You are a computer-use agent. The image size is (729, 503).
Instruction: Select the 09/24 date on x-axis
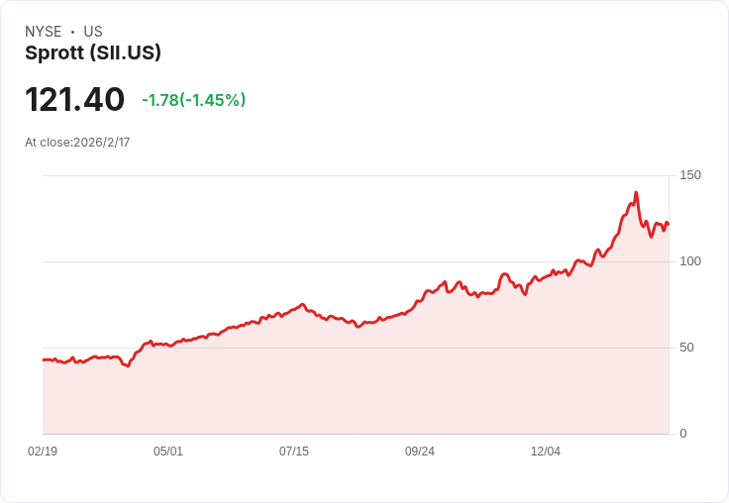coord(420,452)
